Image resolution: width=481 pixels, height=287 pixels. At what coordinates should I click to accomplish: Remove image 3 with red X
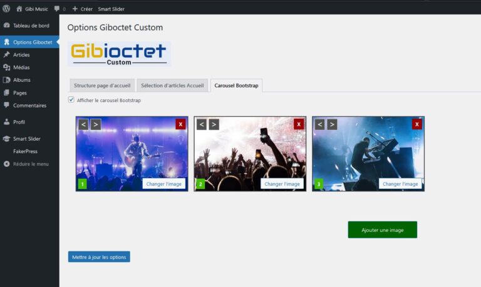tap(416, 124)
